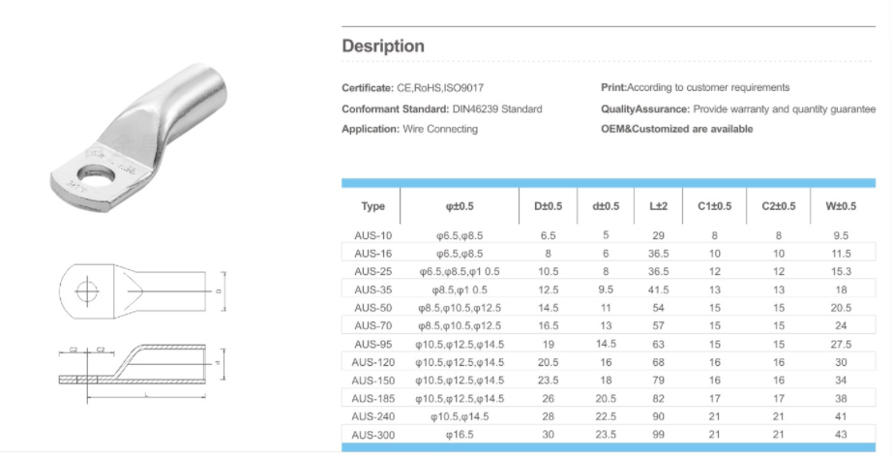This screenshot has width=892, height=458.
Task: Click the Conformant Standard DIN46239 text
Action: 442,109
